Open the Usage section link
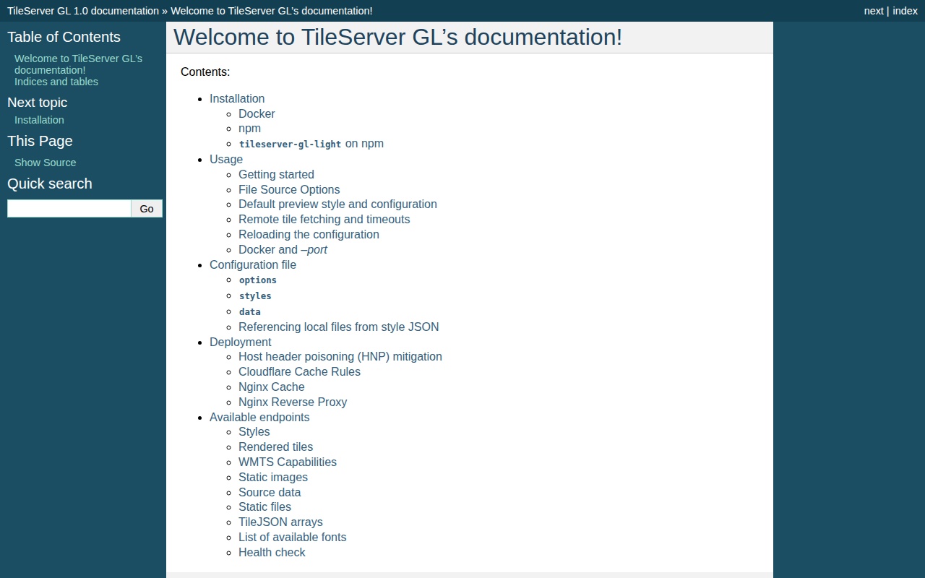 [226, 159]
